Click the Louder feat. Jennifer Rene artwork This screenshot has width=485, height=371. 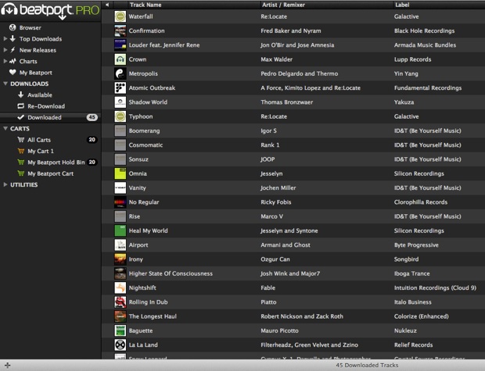pos(120,45)
